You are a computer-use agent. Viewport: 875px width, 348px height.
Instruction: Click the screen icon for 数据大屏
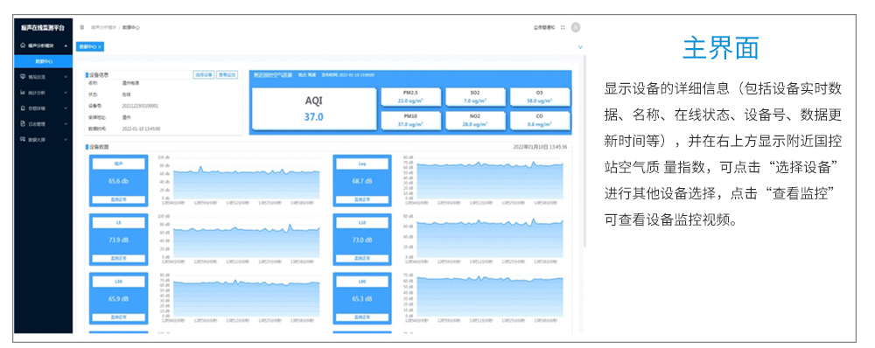[23, 139]
